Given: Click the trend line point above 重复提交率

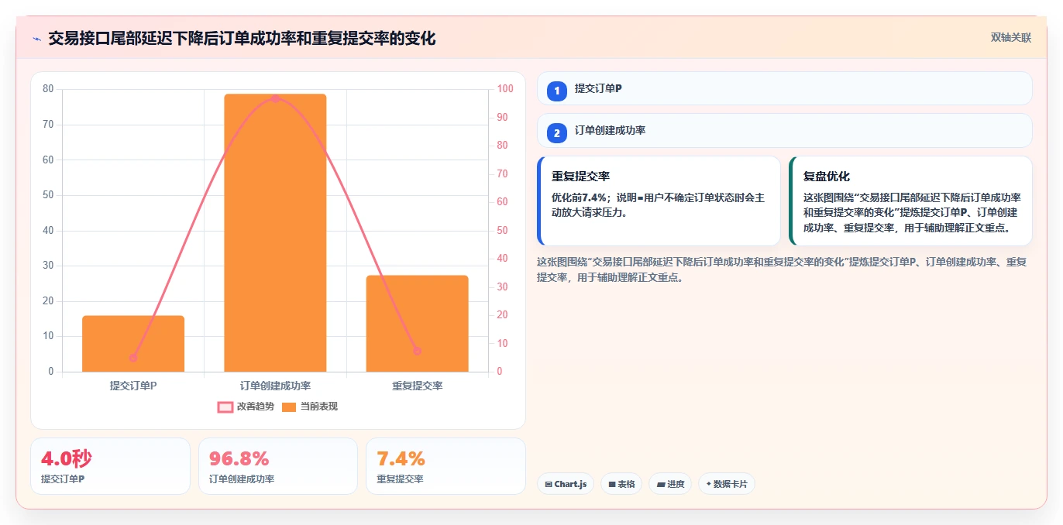Looking at the screenshot, I should tap(417, 351).
